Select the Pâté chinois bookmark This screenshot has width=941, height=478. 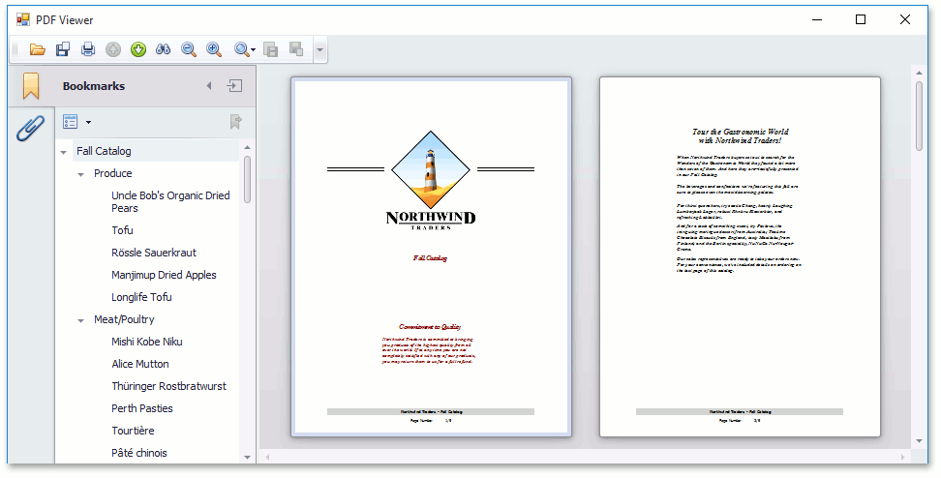coord(139,452)
